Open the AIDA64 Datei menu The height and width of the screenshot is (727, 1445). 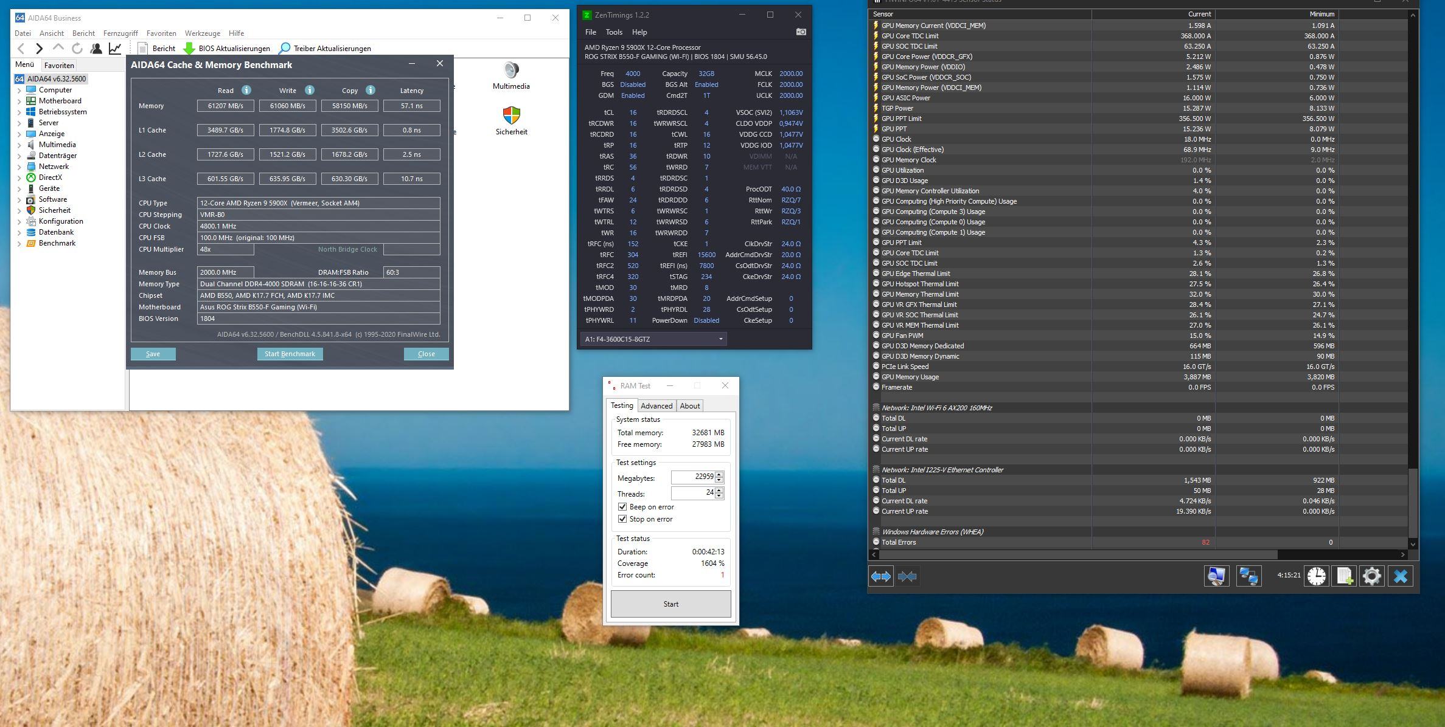pyautogui.click(x=23, y=33)
